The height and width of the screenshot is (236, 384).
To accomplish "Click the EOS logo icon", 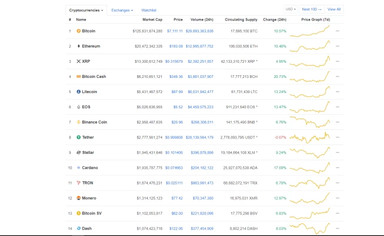I will pyautogui.click(x=78, y=107).
